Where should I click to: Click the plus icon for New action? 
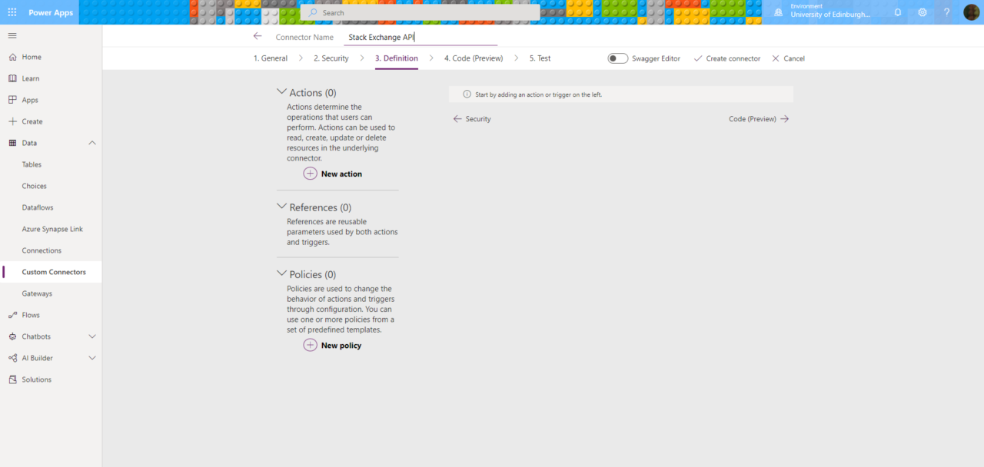click(310, 174)
